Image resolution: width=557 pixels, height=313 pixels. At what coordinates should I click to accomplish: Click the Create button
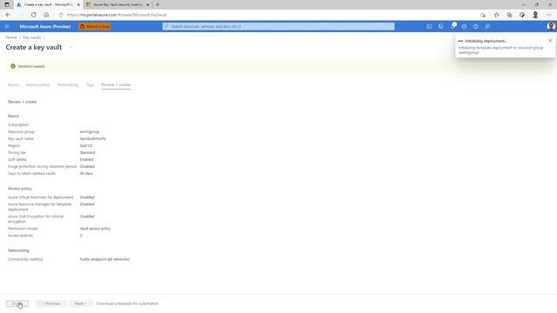click(17, 303)
